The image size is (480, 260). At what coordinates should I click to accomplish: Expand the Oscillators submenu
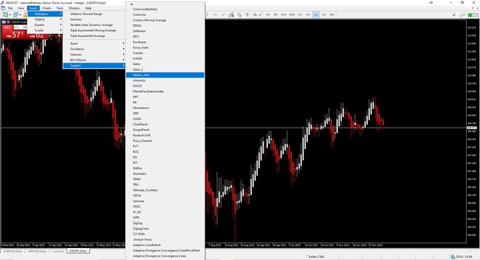pyautogui.click(x=94, y=49)
